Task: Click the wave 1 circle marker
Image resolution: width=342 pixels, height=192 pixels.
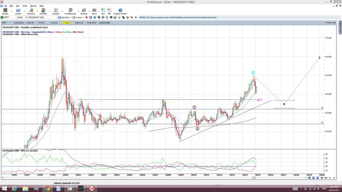Action: [194, 107]
